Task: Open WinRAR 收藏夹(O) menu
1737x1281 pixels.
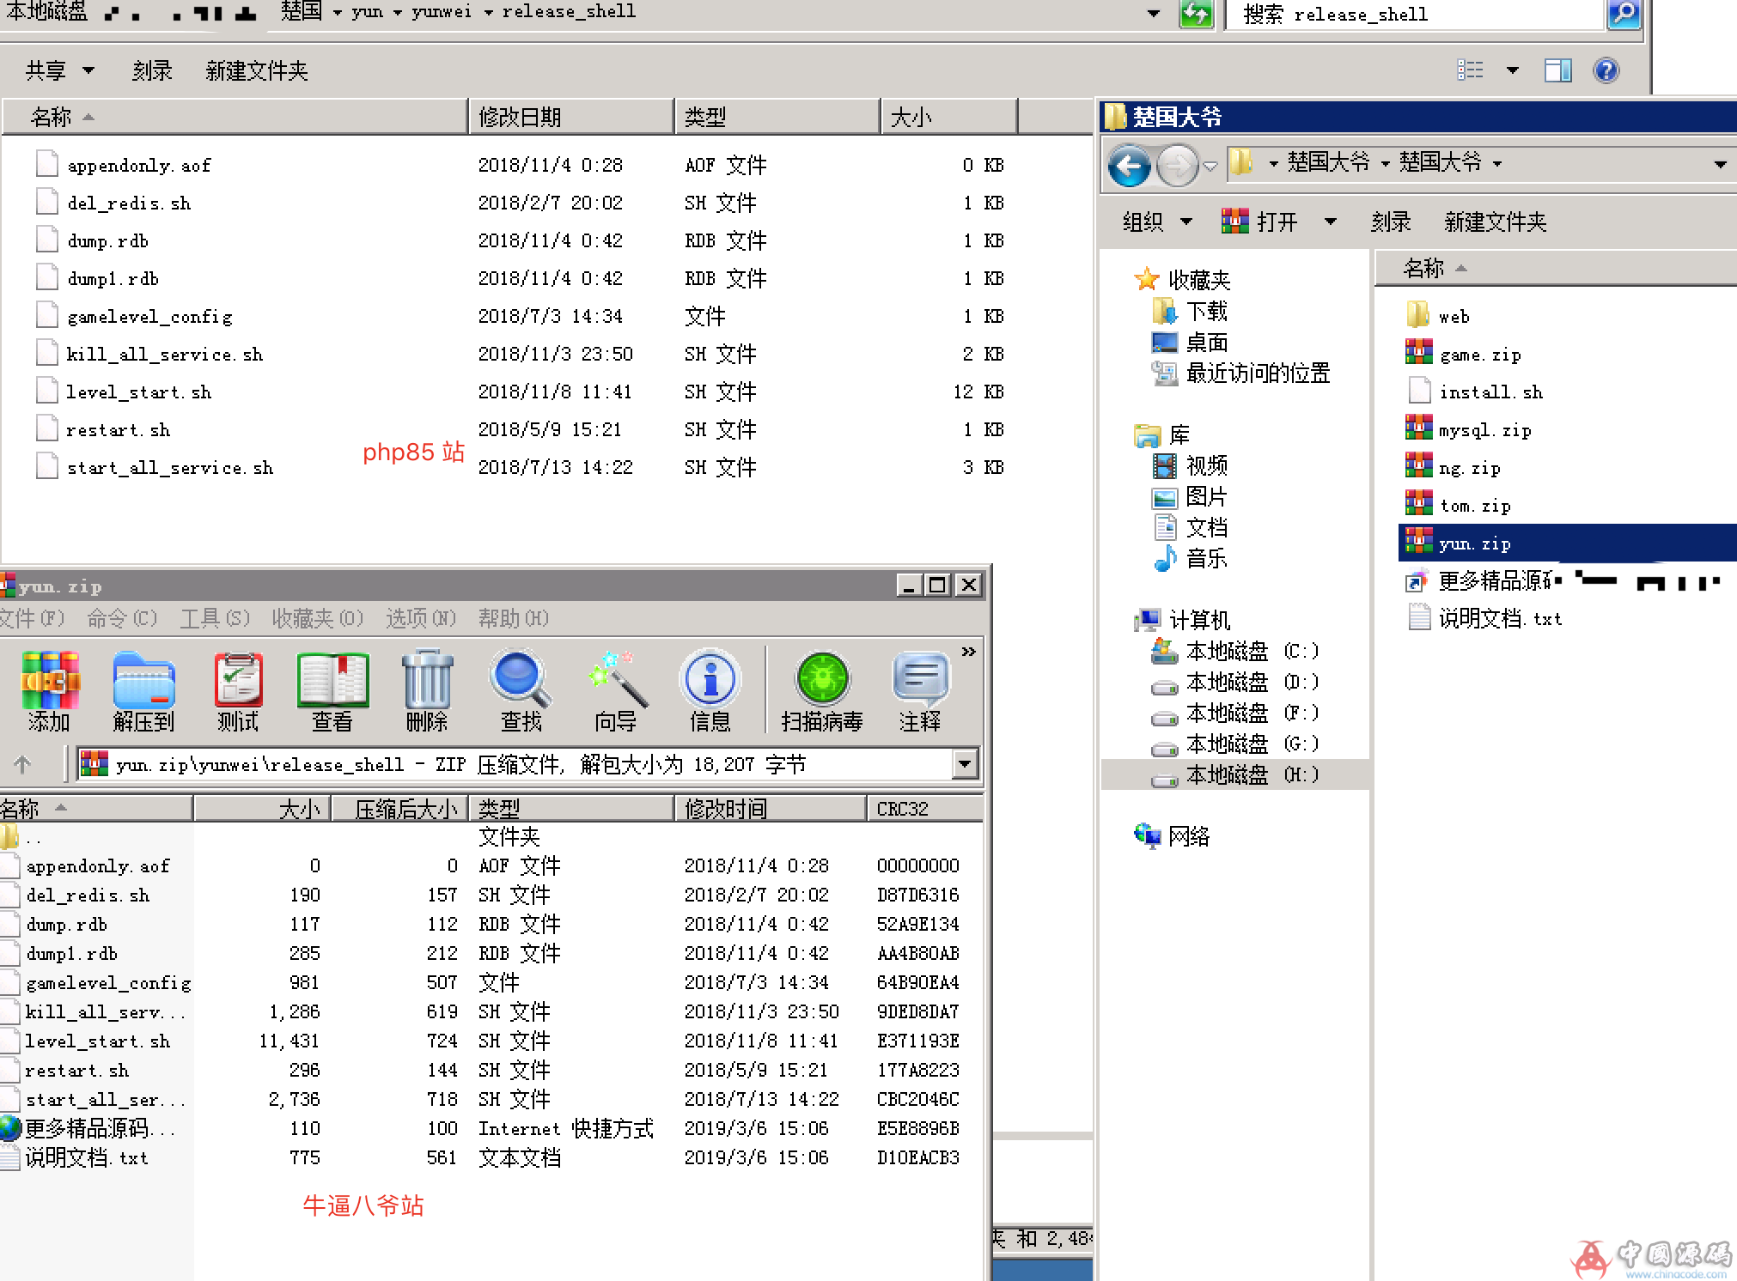Action: click(x=318, y=618)
